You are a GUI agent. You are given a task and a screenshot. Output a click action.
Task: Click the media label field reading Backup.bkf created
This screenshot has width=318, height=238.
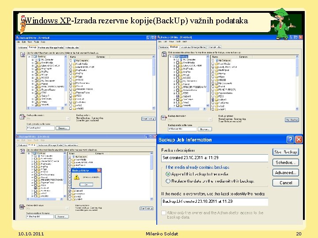[x=215, y=201]
